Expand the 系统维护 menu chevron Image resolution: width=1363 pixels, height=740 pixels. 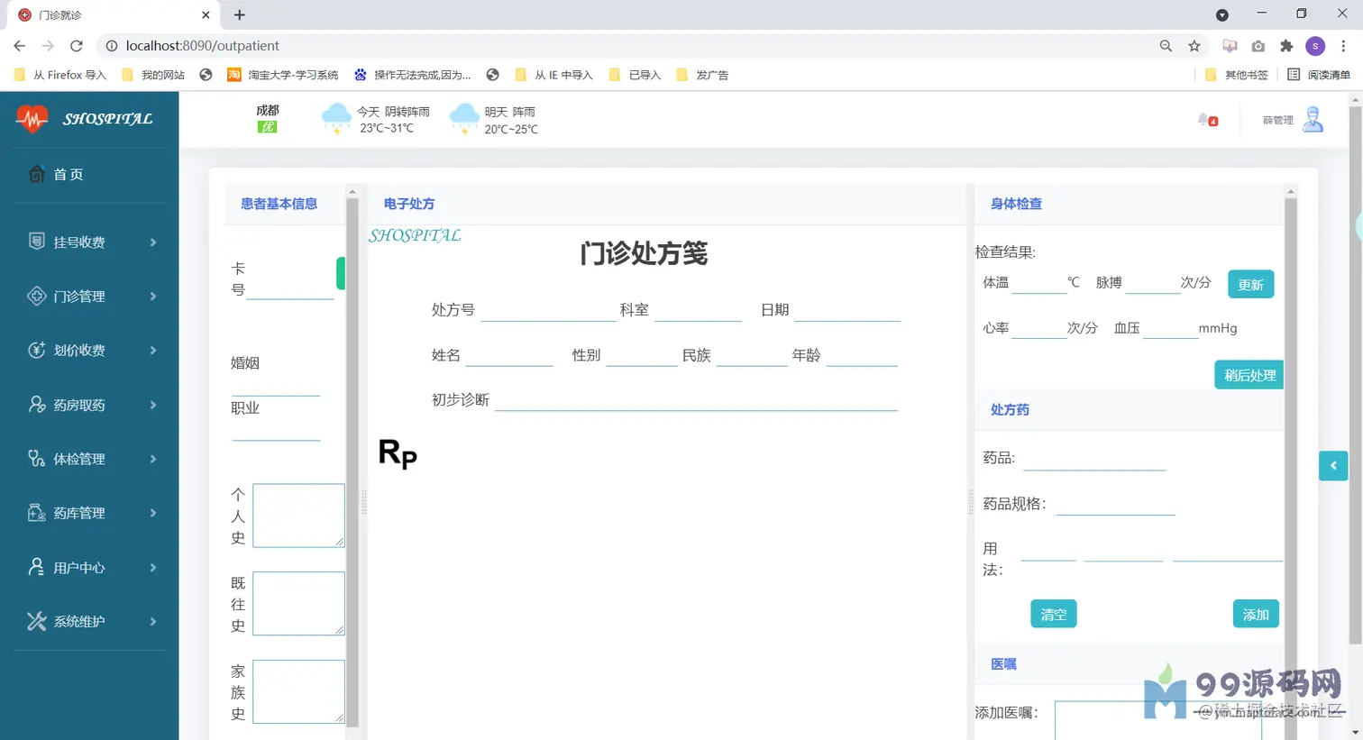[x=153, y=622]
